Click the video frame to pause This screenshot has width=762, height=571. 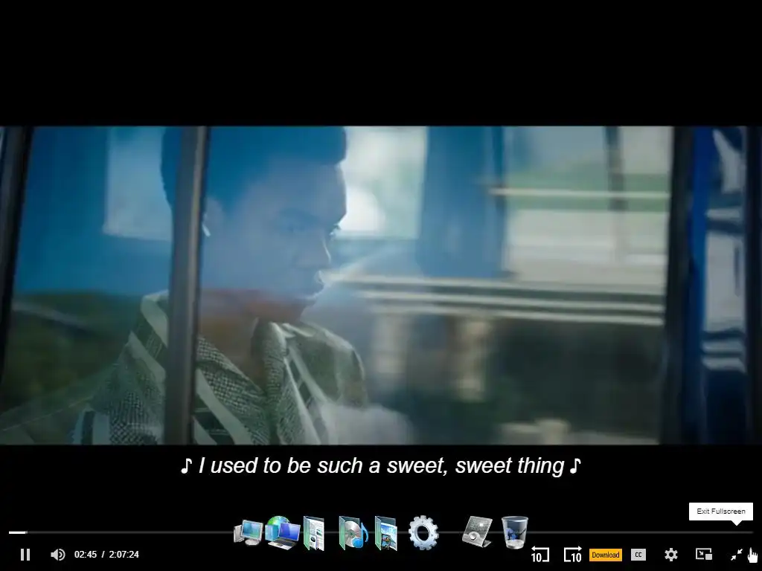[381, 285]
